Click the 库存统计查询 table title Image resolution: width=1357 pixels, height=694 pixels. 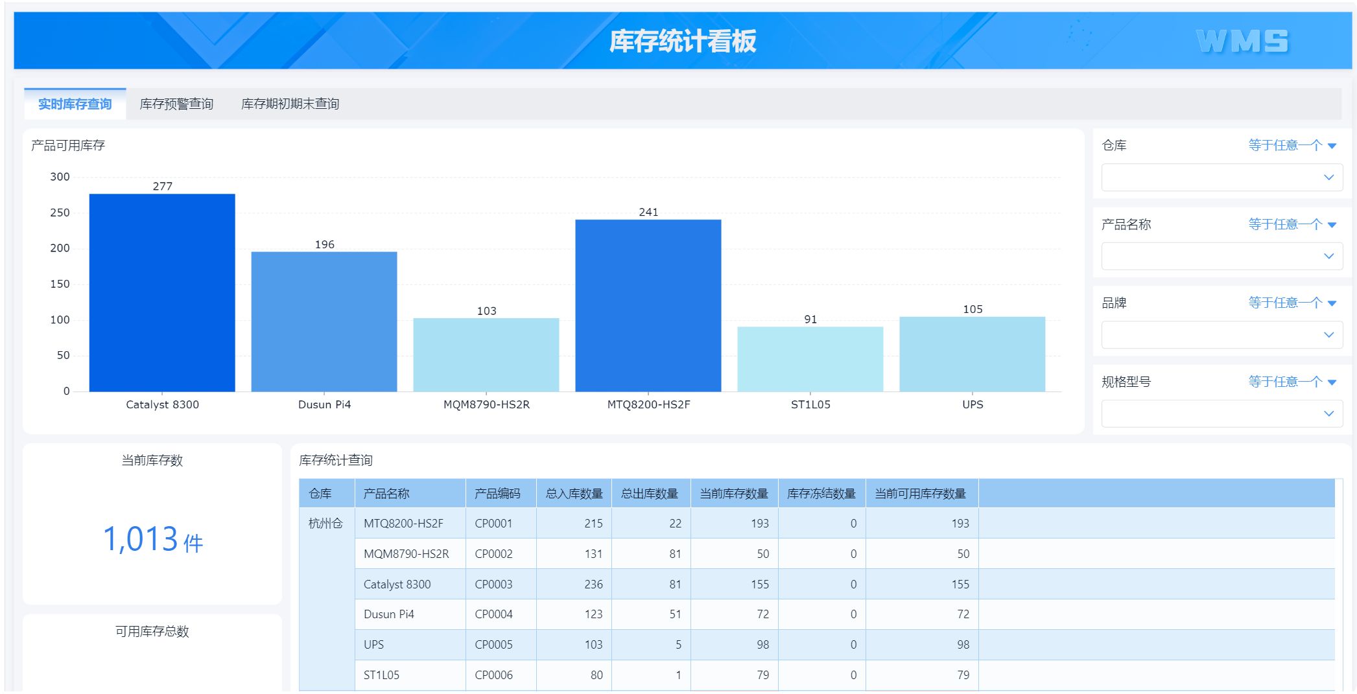336,460
